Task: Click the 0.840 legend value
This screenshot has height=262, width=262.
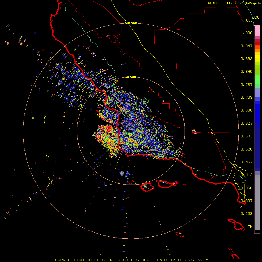Action: pyautogui.click(x=247, y=72)
